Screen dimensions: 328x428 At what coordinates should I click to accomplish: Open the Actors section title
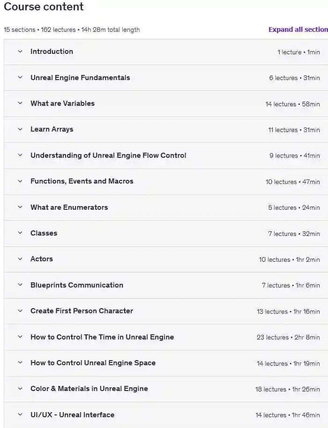click(x=42, y=259)
